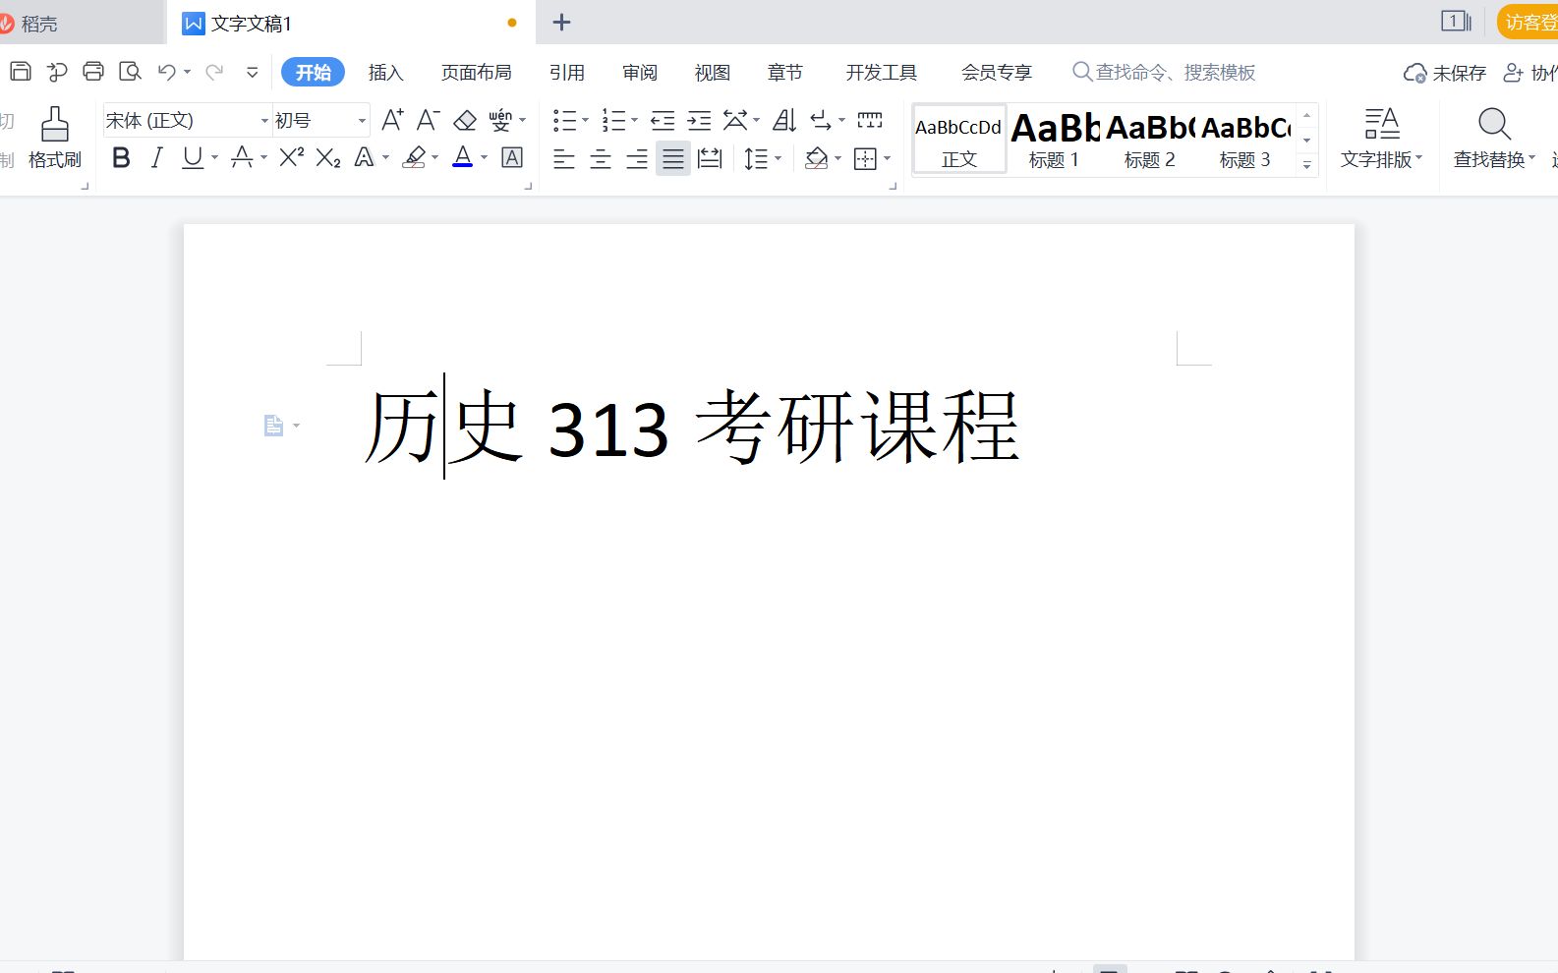1558x973 pixels.
Task: Open the 视图 tab
Action: click(713, 73)
